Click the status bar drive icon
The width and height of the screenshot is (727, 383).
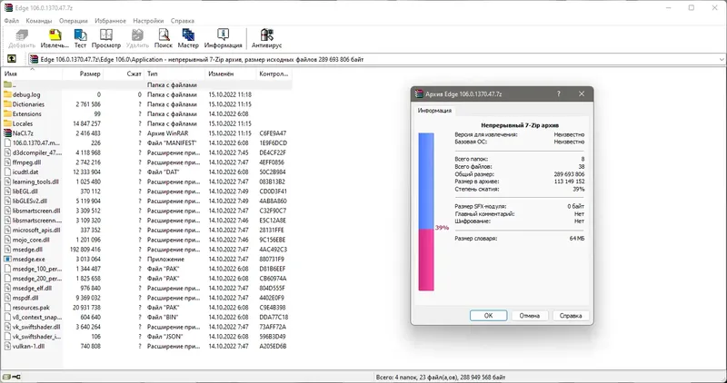click(6, 378)
